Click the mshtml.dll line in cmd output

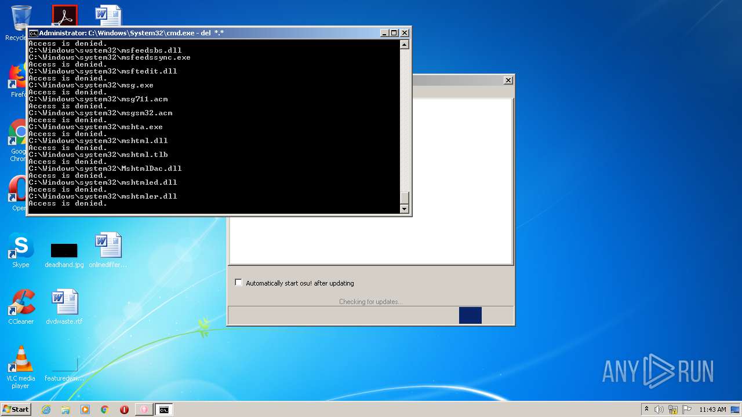(x=98, y=141)
